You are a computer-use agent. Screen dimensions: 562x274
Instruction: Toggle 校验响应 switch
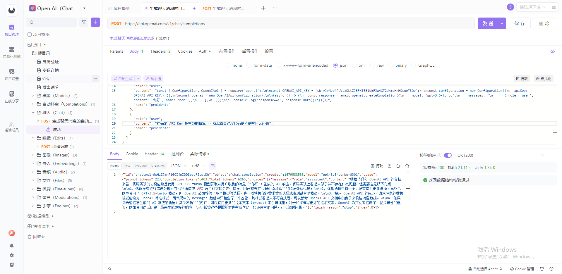point(448,155)
